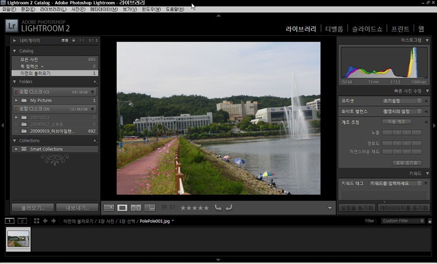Select PolePole001.jpg thumbnail in filmstrip
The image size is (437, 264).
pos(18,239)
